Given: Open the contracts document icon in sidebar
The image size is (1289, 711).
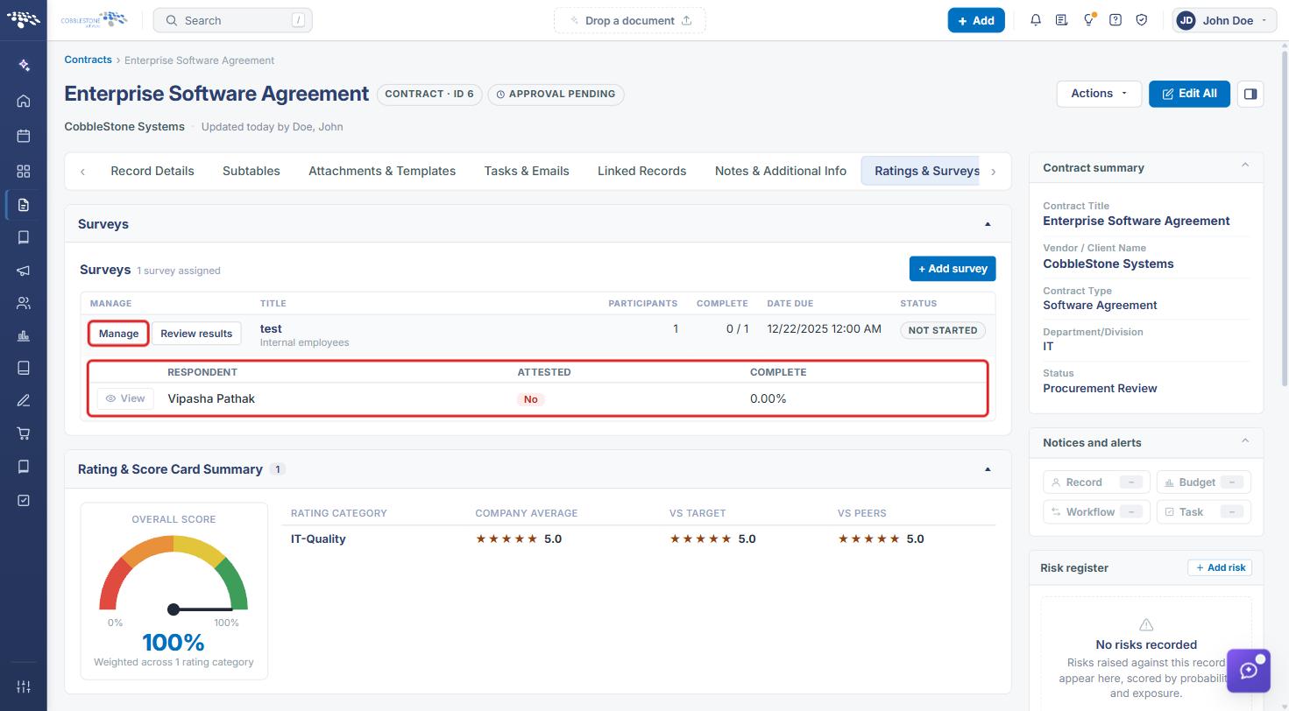Looking at the screenshot, I should click(24, 205).
